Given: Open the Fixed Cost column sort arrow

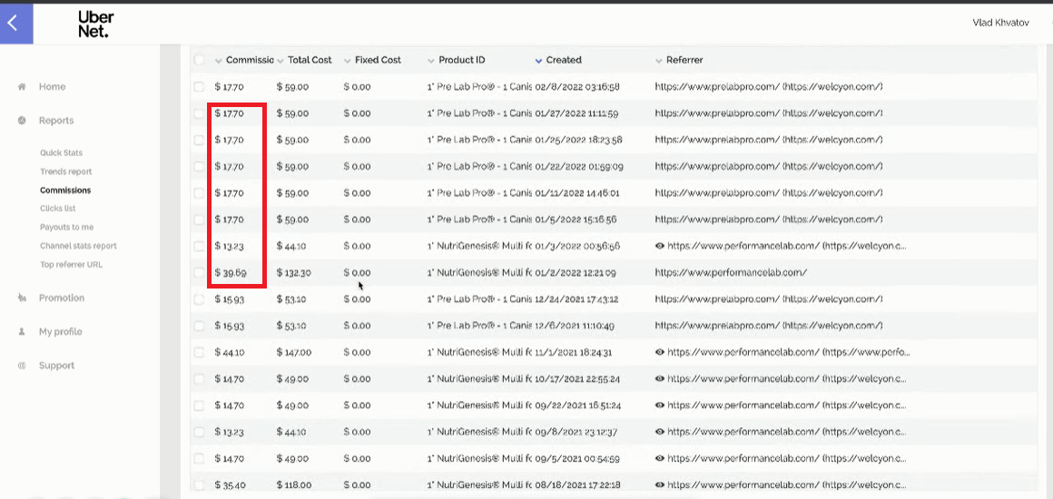Looking at the screenshot, I should pos(347,61).
